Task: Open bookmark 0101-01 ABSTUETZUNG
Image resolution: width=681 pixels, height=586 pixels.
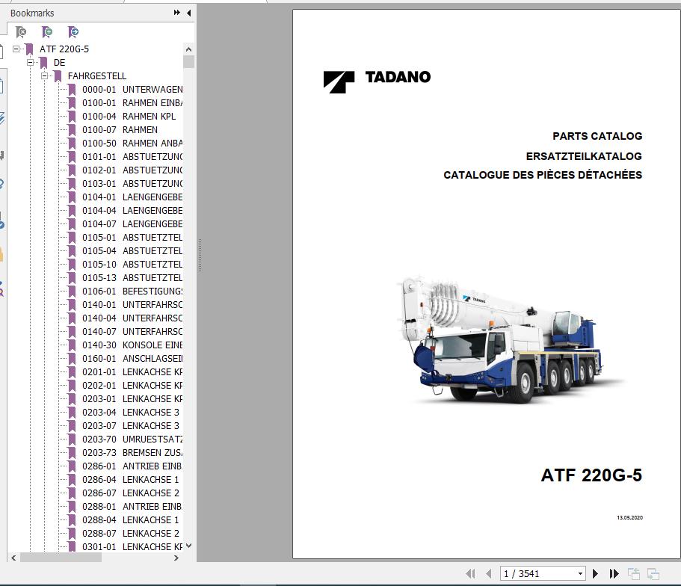Action: tap(132, 157)
